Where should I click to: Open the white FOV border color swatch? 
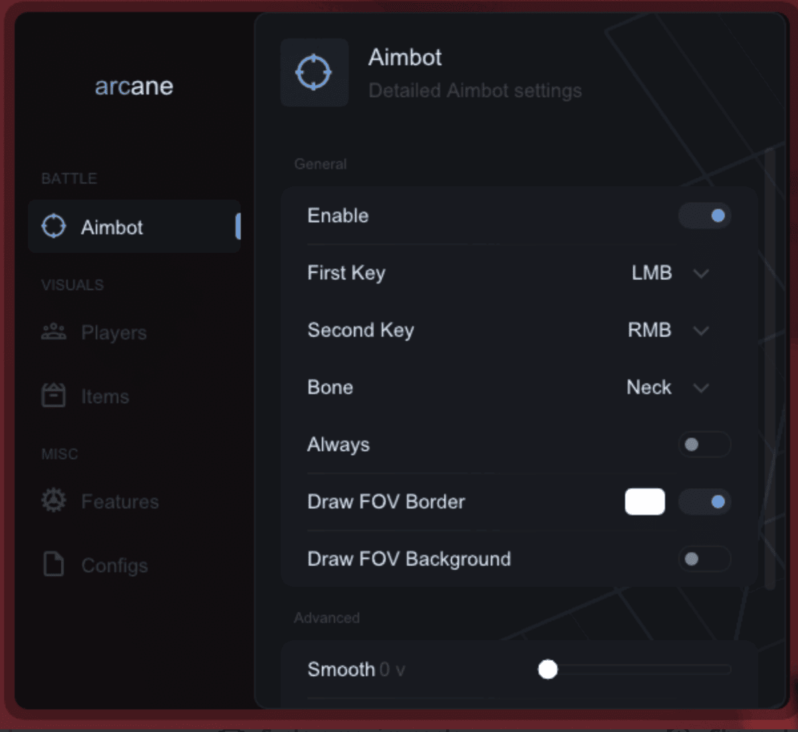click(645, 502)
